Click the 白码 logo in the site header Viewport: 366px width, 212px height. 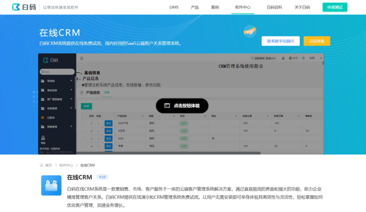(24, 7)
